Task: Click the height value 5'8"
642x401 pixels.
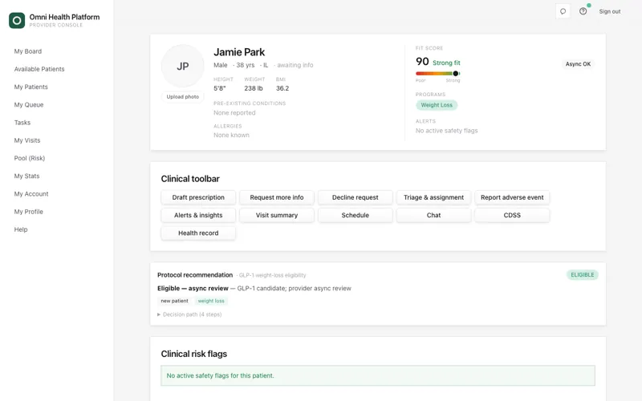Action: click(x=219, y=88)
